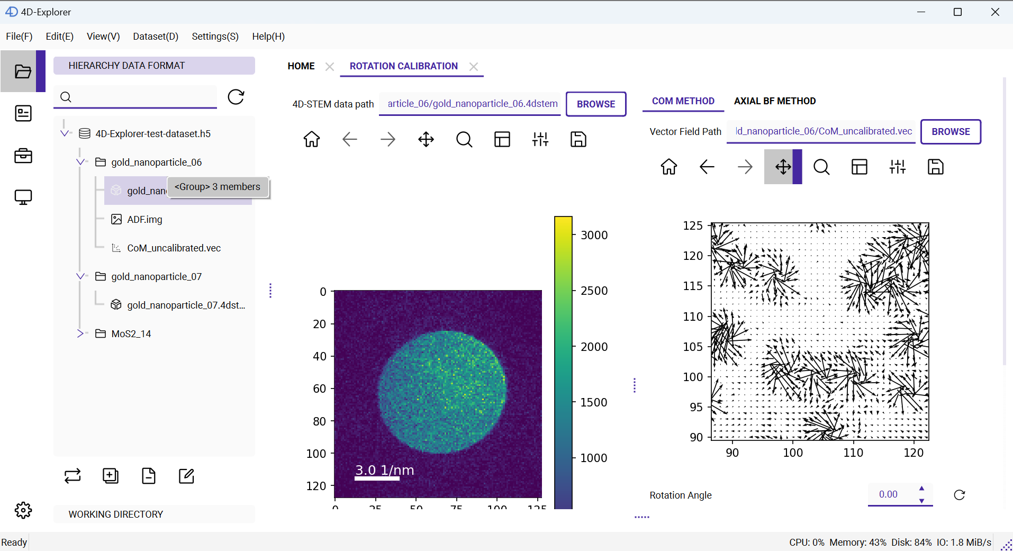Click BROWSE next to 4D-STEM data path
Screen dimensions: 1013x551
pyautogui.click(x=596, y=104)
